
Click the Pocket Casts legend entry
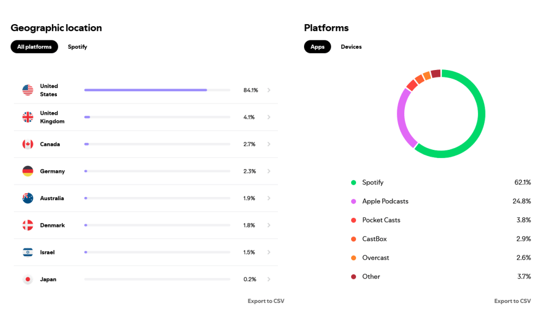[381, 220]
